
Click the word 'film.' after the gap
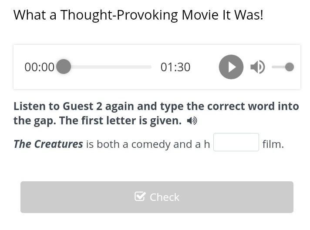click(273, 144)
